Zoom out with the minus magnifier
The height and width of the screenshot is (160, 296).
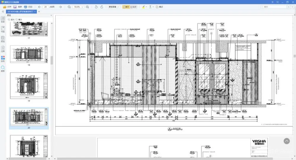click(x=69, y=7)
